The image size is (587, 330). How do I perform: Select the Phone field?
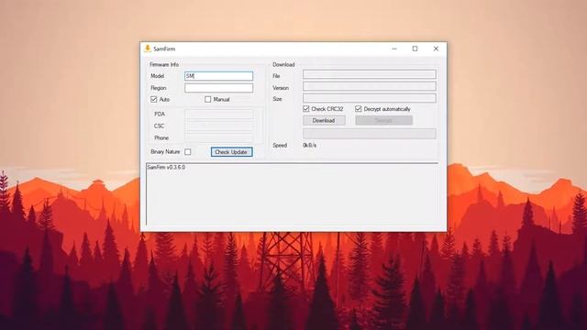218,137
